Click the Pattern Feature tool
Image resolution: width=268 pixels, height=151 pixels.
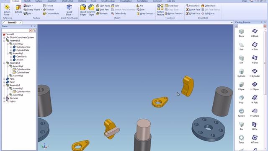pos(160,10)
